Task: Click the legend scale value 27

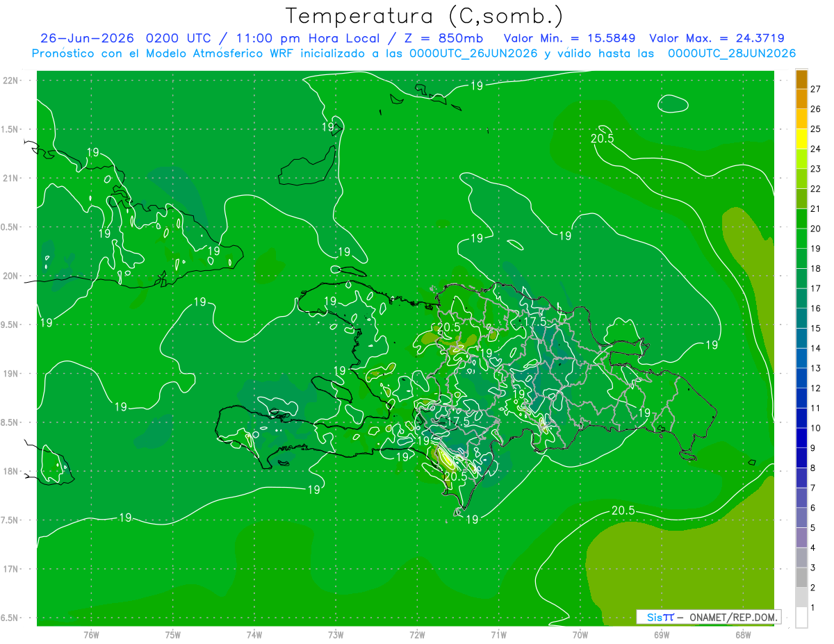Action: 816,89
